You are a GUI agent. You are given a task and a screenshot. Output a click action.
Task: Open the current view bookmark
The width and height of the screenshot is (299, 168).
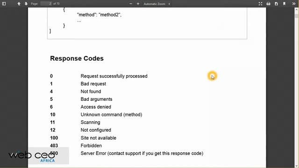point(284,4)
